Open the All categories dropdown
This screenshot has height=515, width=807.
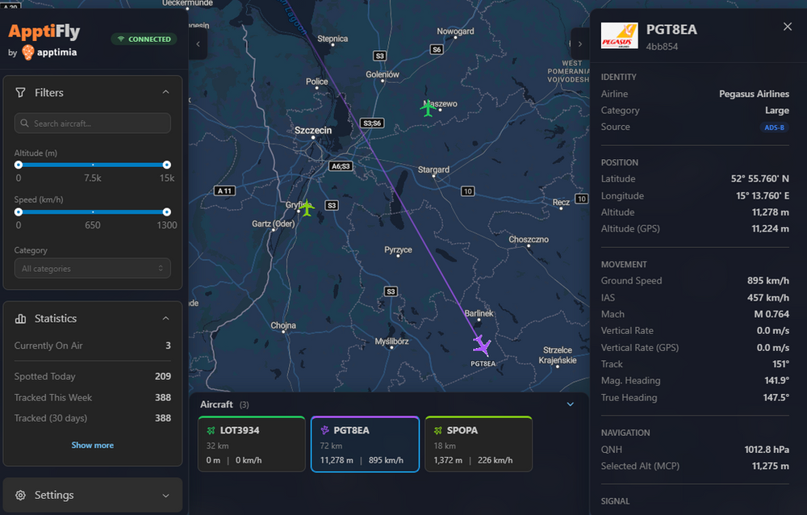(x=93, y=268)
